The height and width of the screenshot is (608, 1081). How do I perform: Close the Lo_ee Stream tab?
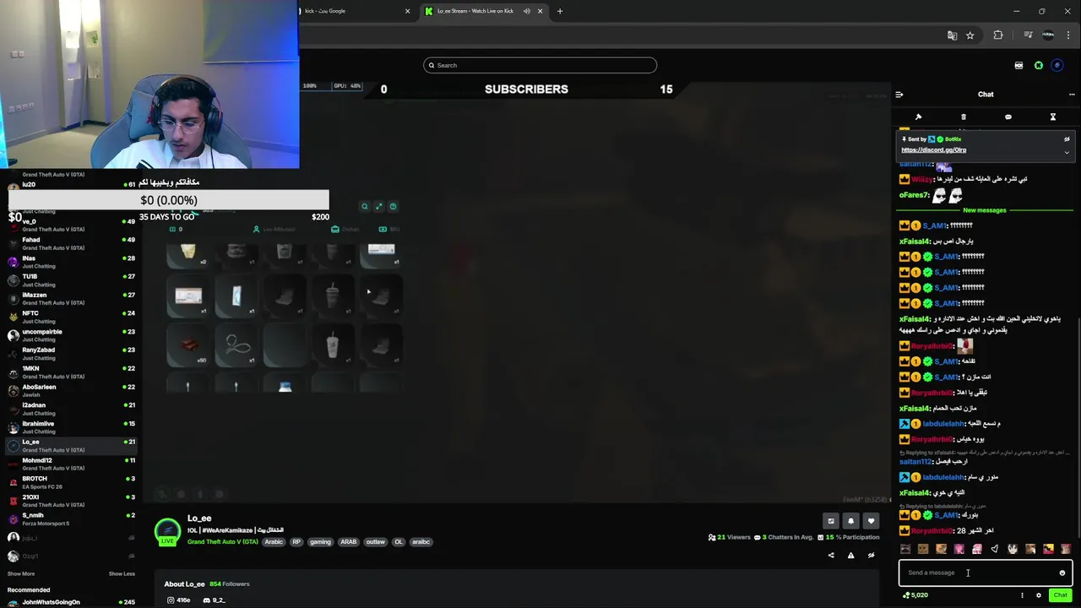(x=540, y=11)
